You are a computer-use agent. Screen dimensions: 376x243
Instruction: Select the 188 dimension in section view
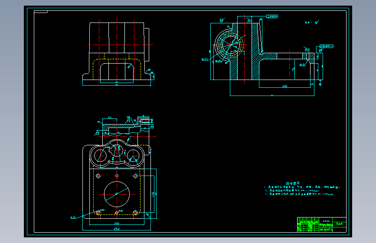(x=284, y=86)
